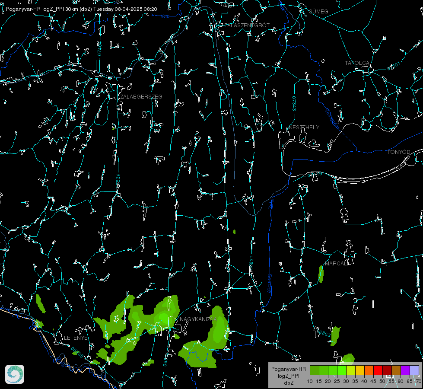Click the small radar echo north of Letenye
This screenshot has height=389, width=423.
click(41, 304)
